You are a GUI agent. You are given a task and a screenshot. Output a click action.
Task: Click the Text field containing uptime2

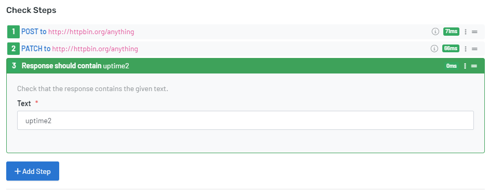click(x=246, y=120)
